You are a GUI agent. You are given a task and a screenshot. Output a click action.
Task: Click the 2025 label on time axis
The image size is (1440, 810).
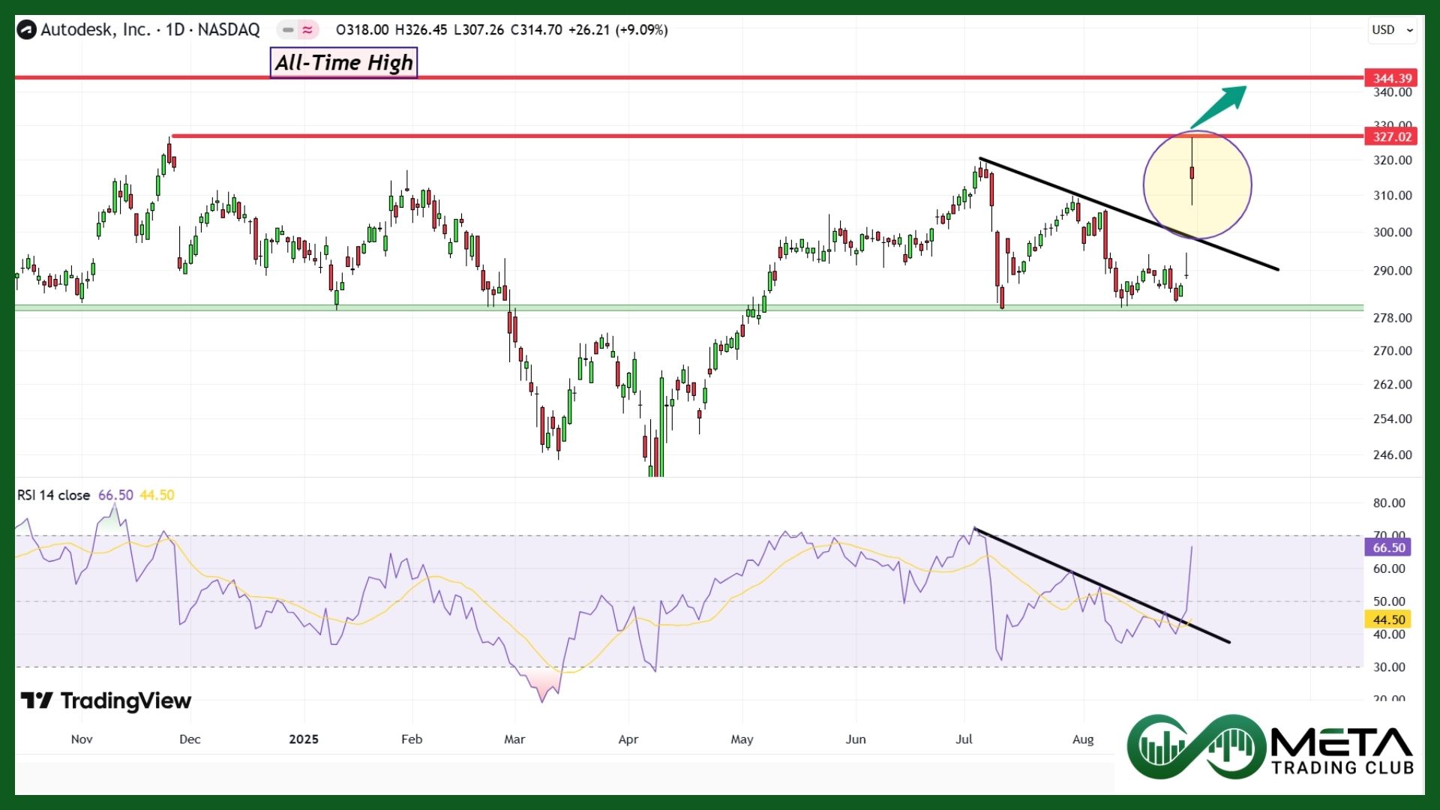coord(304,739)
